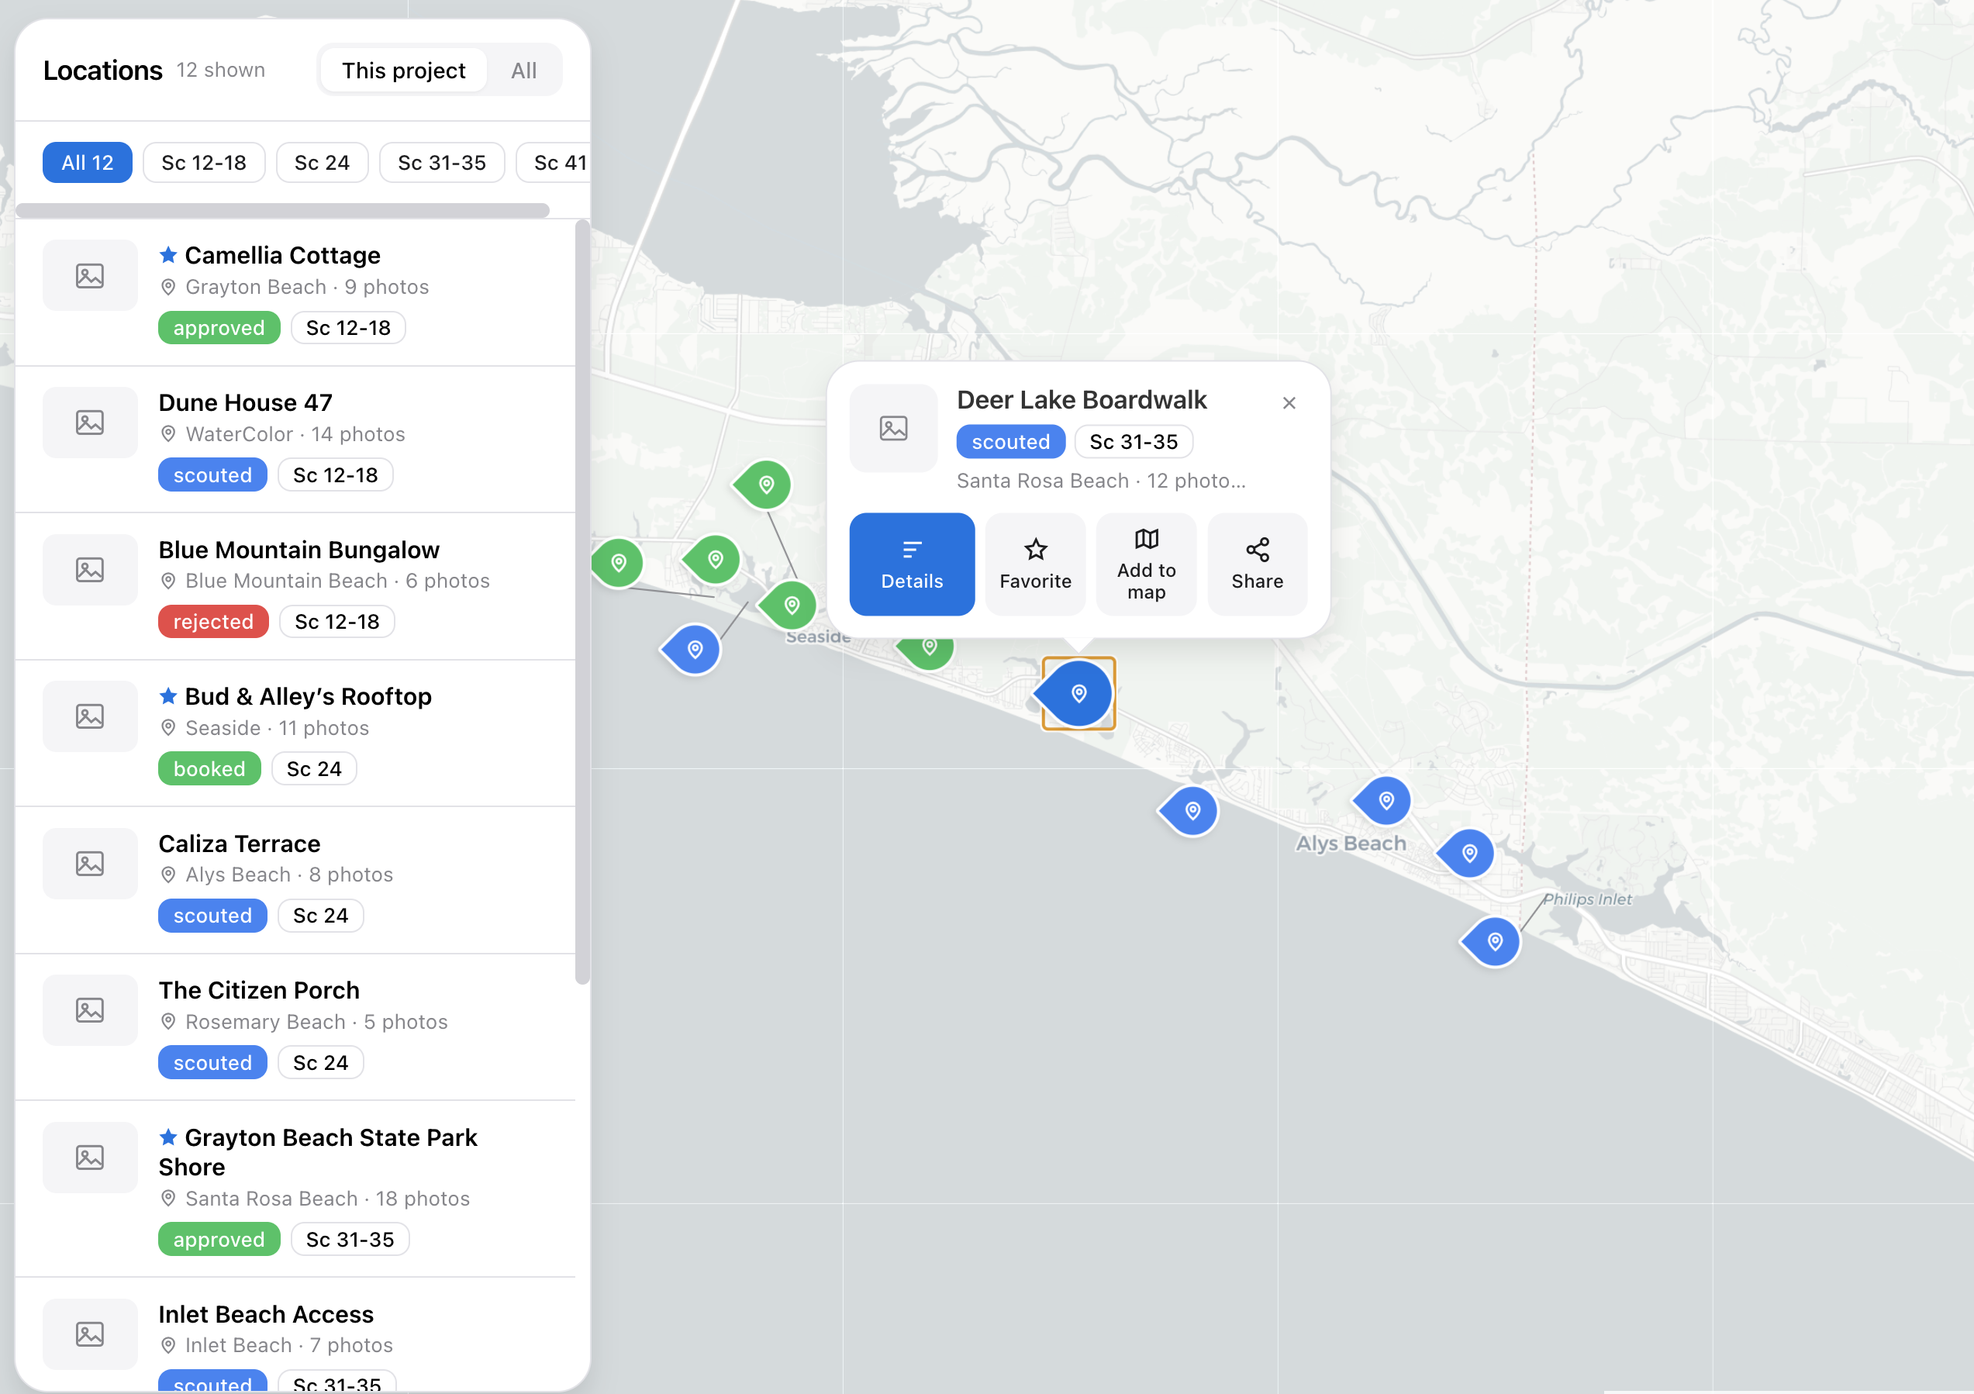Open The Citizen Porch entry
1974x1394 pixels.
click(295, 1027)
